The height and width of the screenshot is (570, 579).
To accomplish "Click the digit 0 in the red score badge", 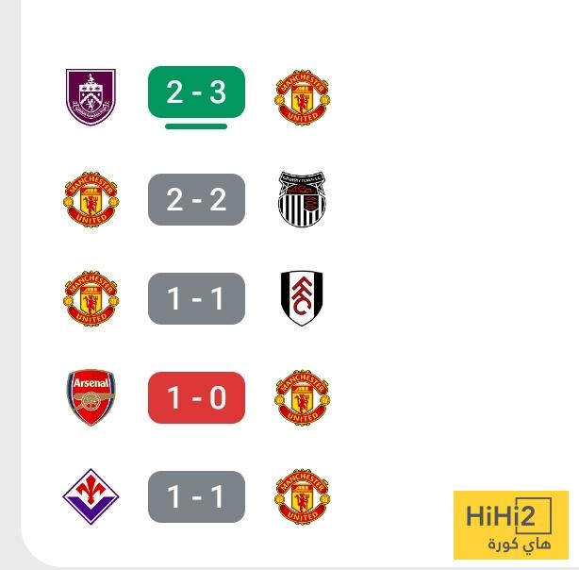I will [x=218, y=397].
